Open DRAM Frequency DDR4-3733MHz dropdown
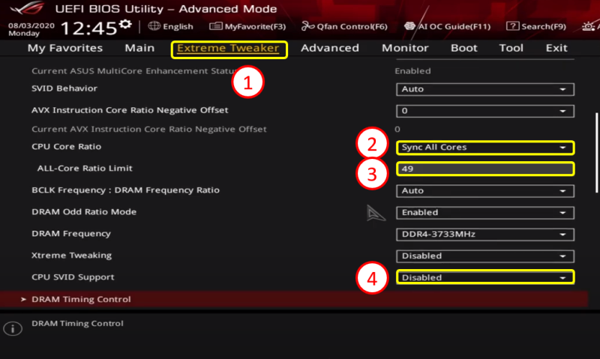 pos(485,235)
